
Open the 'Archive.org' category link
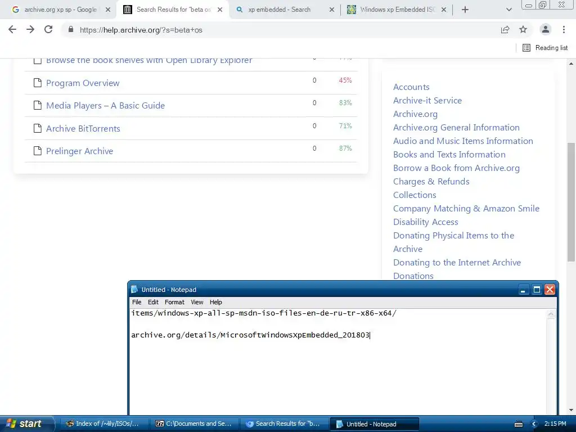point(415,114)
